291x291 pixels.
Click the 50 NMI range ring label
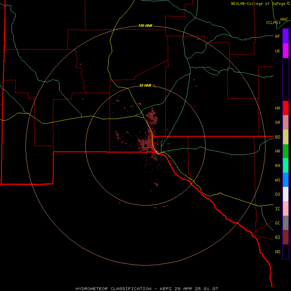[x=145, y=85]
